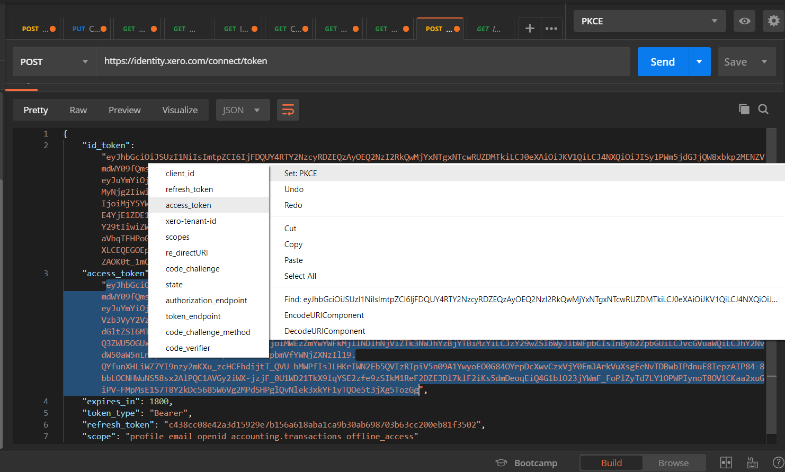Viewport: 785px width, 472px height.
Task: Choose code_verifier from the variable submenu
Action: coord(209,348)
